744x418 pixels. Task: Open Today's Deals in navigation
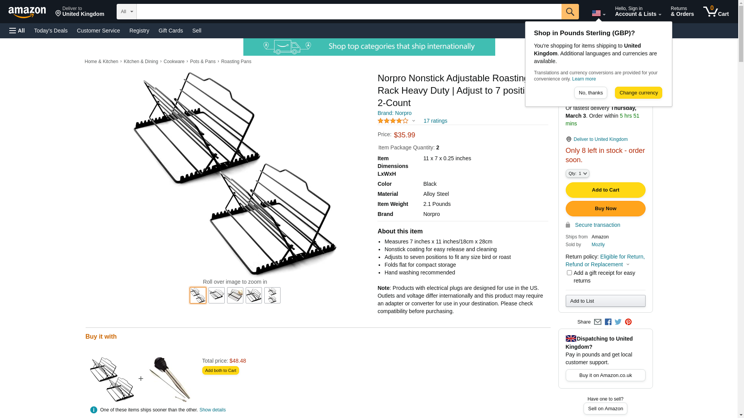(51, 31)
